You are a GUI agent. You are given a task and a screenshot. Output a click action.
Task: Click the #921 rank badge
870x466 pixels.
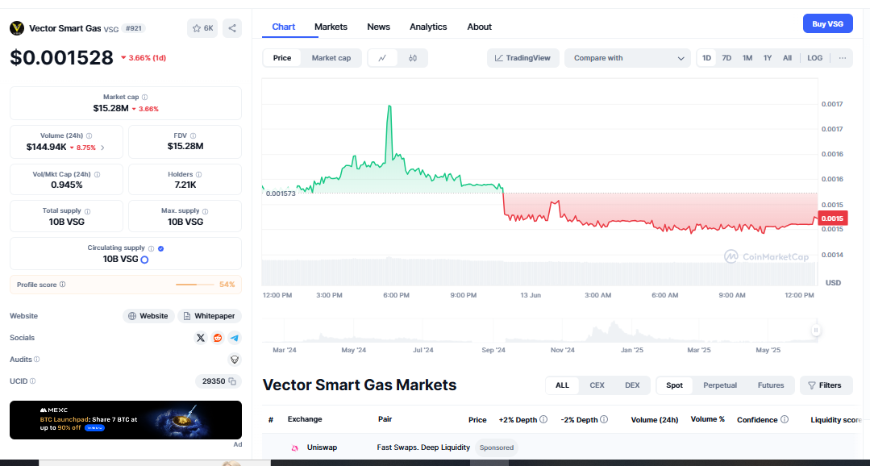133,28
